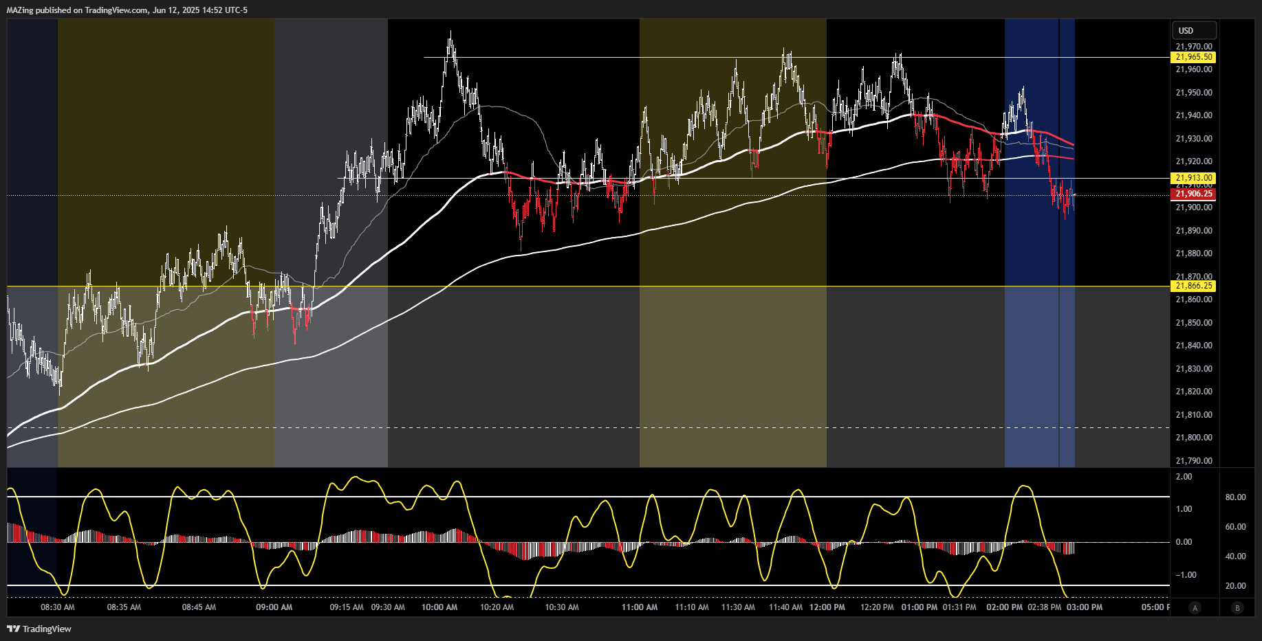Toggle auto scale with the A button

tap(1195, 607)
